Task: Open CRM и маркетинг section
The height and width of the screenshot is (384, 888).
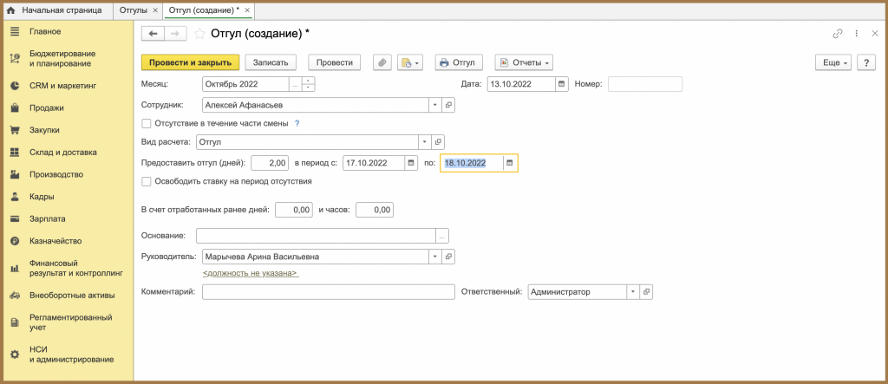Action: coord(62,86)
